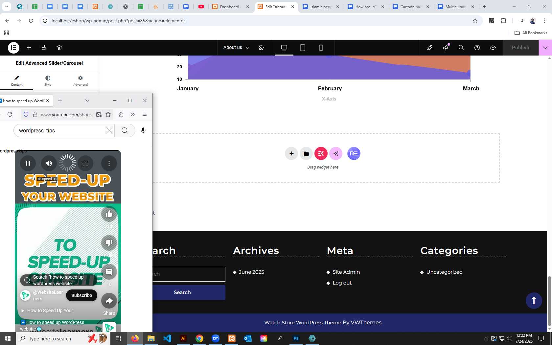Open comments on the YouTube short
The height and width of the screenshot is (345, 552).
point(109,272)
